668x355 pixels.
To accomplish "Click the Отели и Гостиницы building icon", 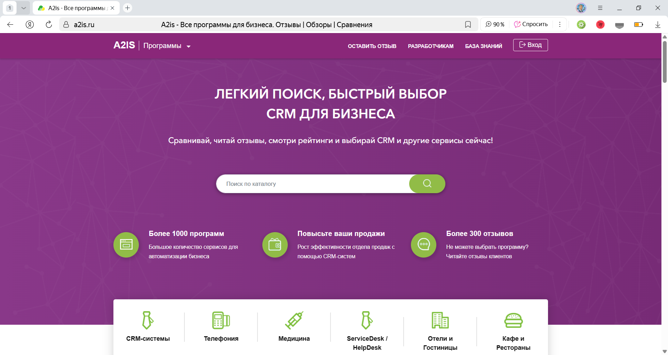I will [x=440, y=320].
